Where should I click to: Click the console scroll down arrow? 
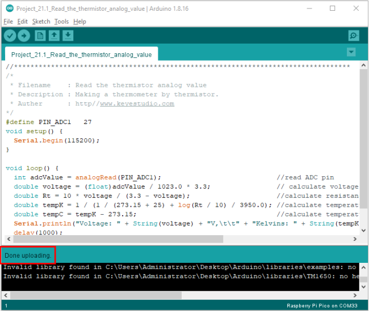[363, 287]
